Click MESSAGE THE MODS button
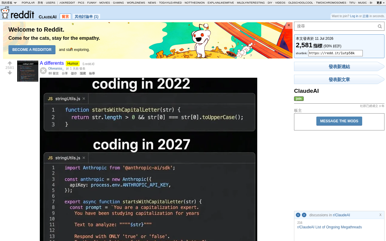Image resolution: width=386 pixels, height=241 pixels. point(339,121)
